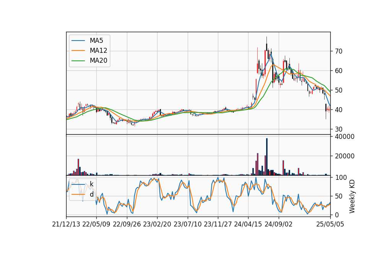Screen dimensions: 367x264
Task: Click the volume axis value 20000
Action: coord(344,156)
